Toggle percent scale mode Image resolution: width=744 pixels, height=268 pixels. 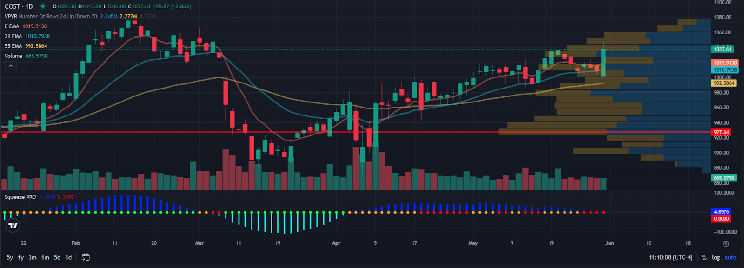point(704,257)
